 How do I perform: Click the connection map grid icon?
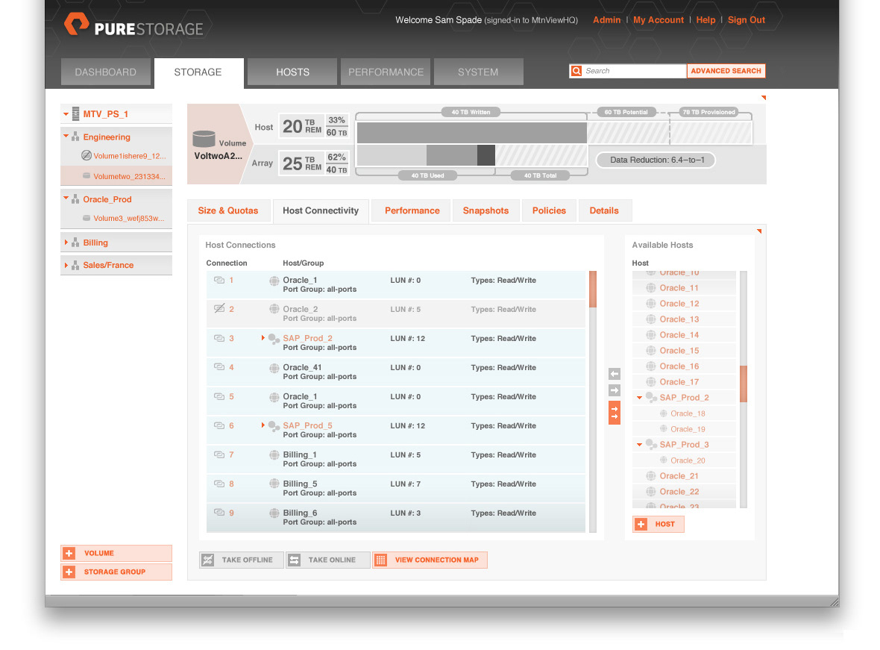click(381, 560)
